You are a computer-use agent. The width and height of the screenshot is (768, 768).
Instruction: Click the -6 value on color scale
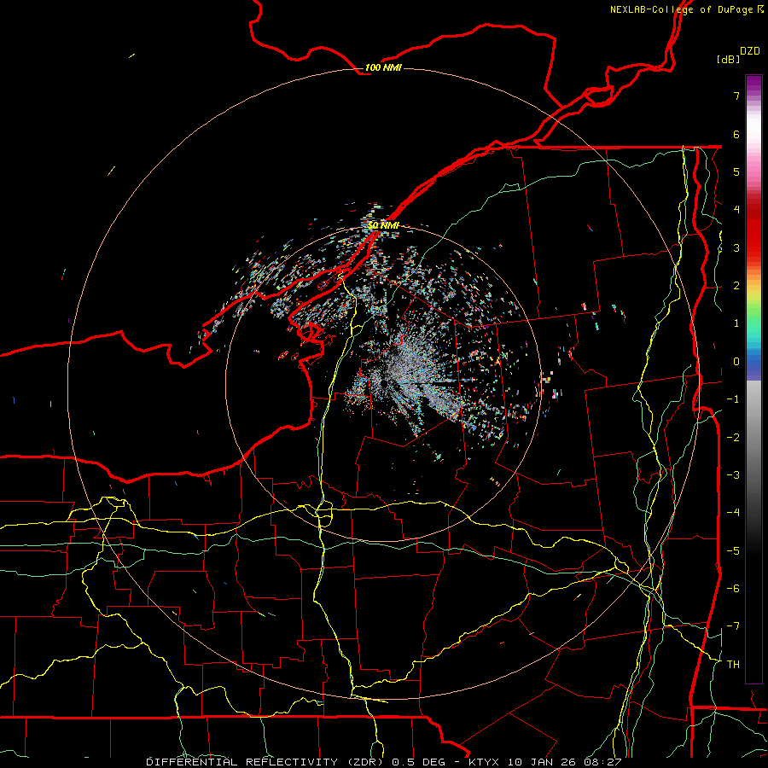733,589
